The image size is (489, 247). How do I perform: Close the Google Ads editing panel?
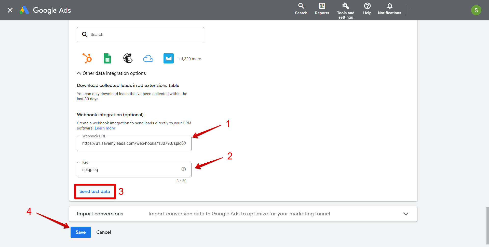(x=10, y=10)
